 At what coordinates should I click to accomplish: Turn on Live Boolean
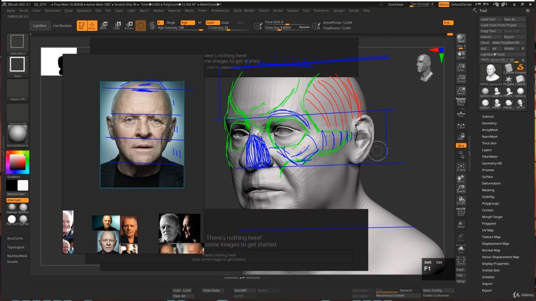(62, 26)
